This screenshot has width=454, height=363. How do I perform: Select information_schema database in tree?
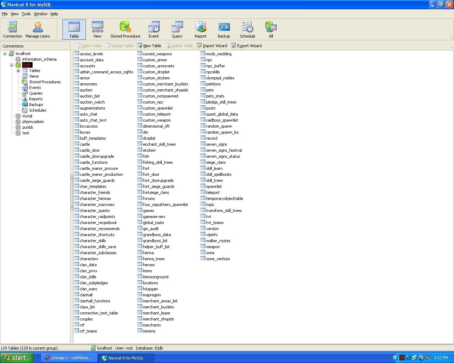point(39,59)
